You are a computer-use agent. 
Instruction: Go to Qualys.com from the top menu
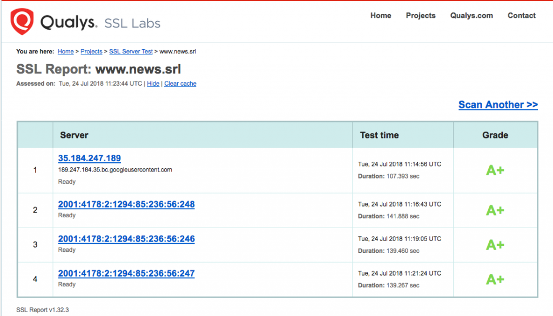471,16
